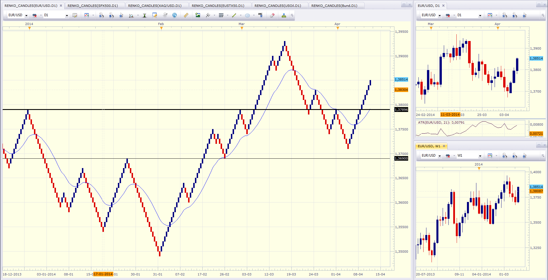This screenshot has height=280, width=548.
Task: Expand the ellipse shape tool dropdown arrow
Action: (254, 15)
